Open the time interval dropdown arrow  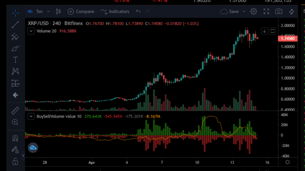[x=49, y=12]
